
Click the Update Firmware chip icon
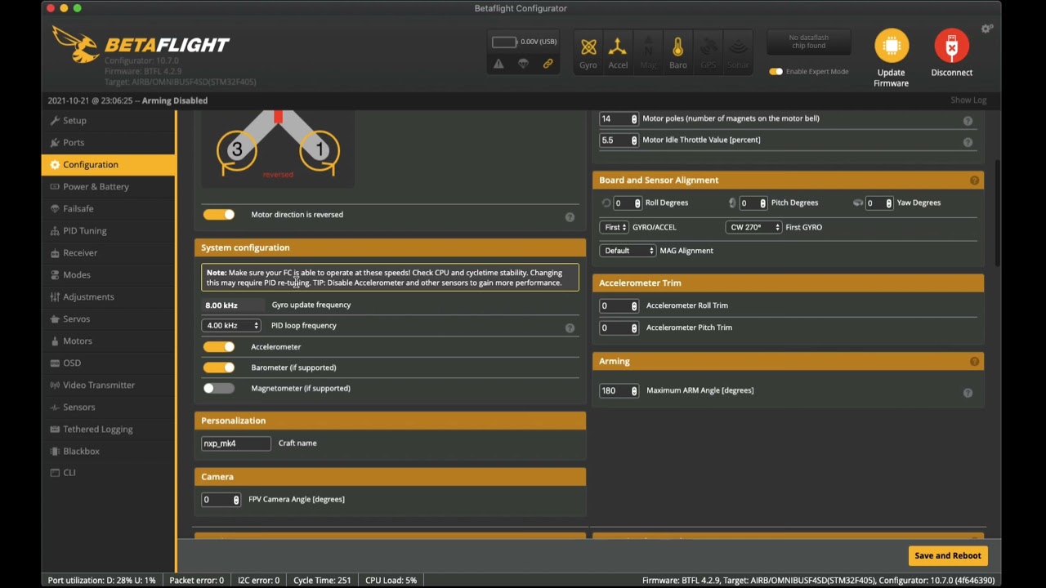(892, 46)
